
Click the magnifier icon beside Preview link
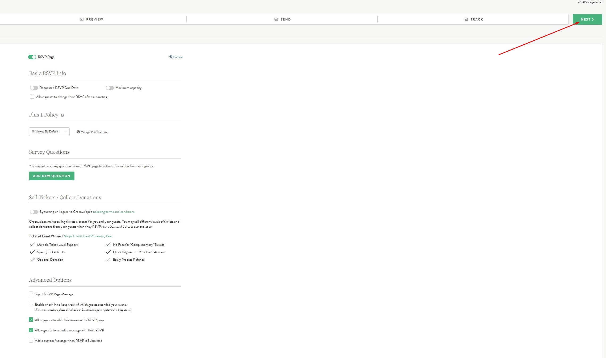[x=171, y=57]
